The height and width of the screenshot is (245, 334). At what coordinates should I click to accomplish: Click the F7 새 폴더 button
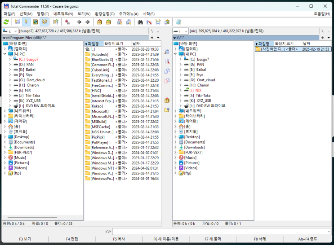point(213,239)
